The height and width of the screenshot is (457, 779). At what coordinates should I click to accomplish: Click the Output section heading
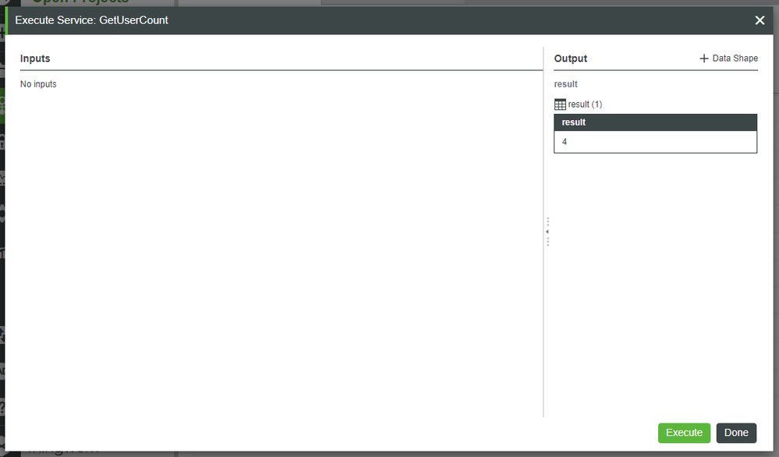(x=570, y=58)
